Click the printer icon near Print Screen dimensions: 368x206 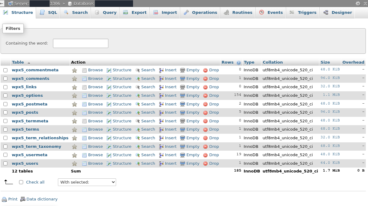click(4, 200)
